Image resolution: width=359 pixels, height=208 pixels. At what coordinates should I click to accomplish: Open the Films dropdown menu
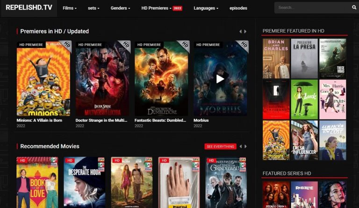70,8
